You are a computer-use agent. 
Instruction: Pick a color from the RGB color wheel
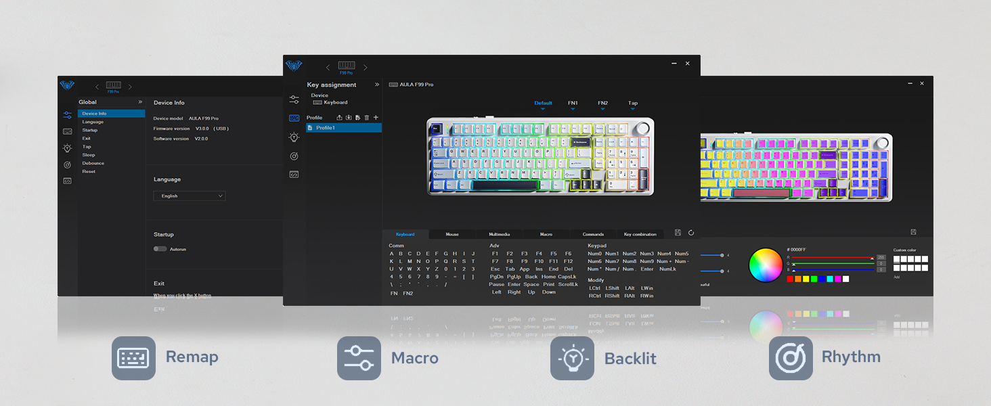(x=766, y=265)
